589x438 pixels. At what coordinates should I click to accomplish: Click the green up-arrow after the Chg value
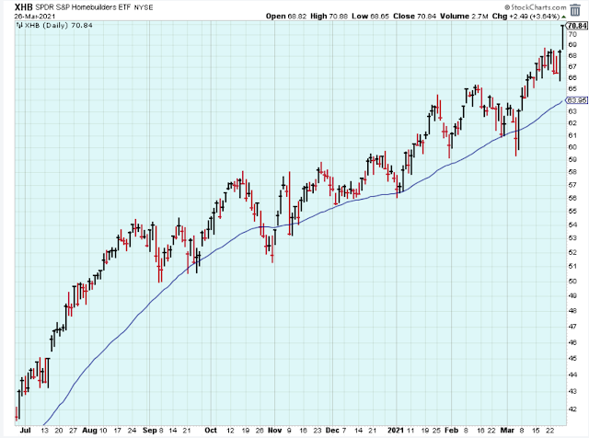[x=563, y=17]
